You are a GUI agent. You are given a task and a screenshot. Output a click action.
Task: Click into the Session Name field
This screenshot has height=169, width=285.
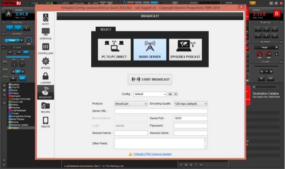131,133
